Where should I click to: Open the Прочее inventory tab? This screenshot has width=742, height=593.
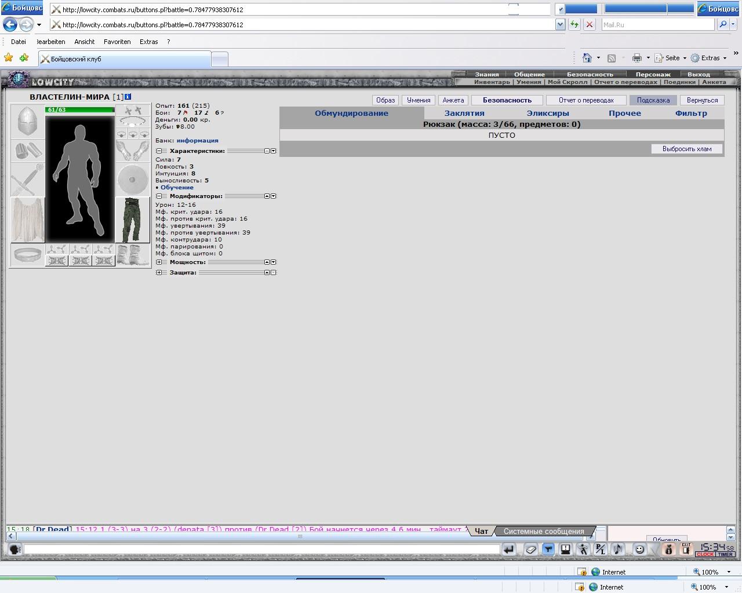point(625,114)
